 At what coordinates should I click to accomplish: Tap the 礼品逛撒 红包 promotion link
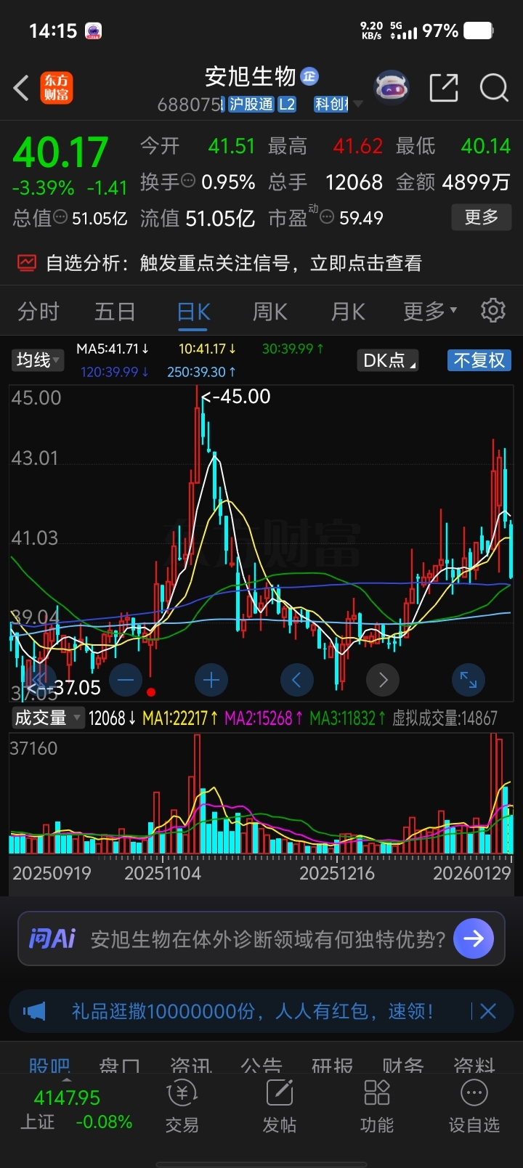click(252, 1010)
